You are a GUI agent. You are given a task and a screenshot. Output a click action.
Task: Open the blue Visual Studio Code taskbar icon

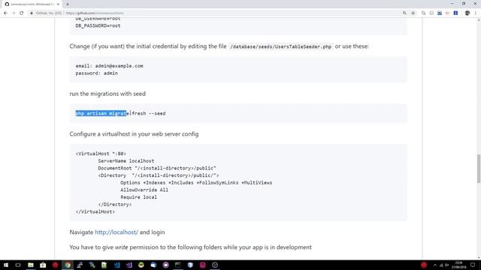pyautogui.click(x=116, y=265)
